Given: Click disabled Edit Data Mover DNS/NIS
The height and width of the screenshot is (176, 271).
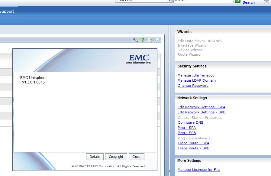Looking at the screenshot, I should click(x=199, y=41).
